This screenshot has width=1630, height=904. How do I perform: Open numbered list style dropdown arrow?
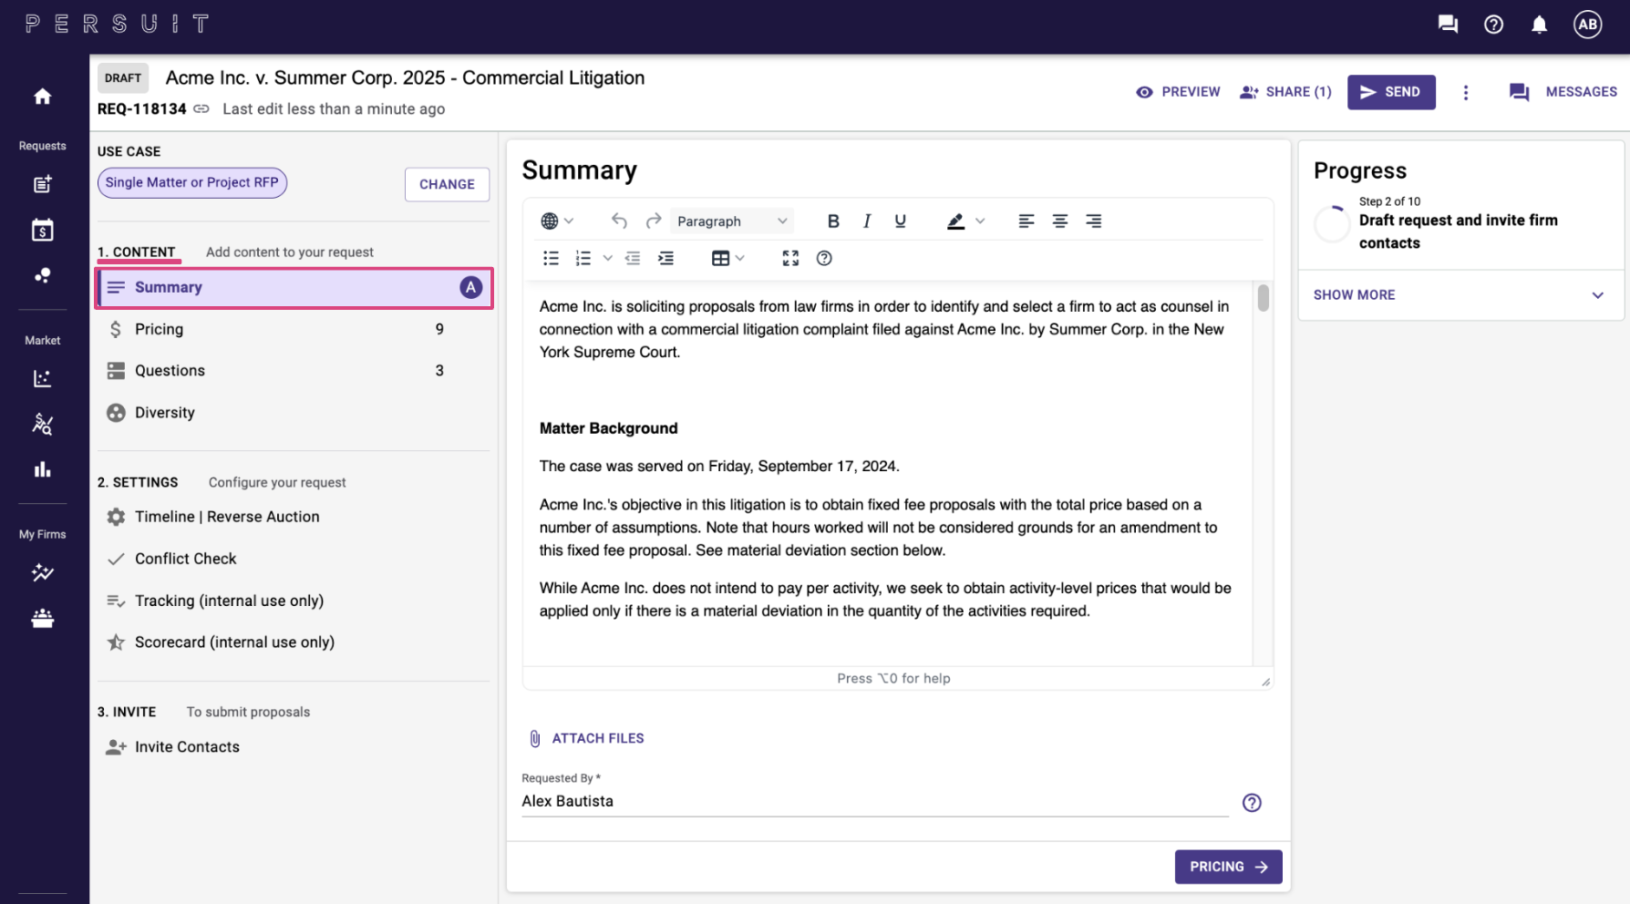[607, 258]
